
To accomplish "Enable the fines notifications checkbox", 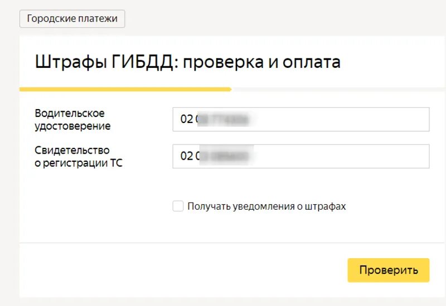I will (178, 206).
